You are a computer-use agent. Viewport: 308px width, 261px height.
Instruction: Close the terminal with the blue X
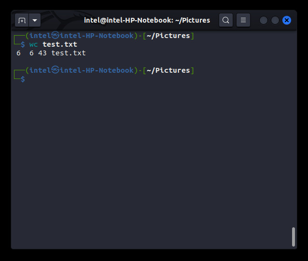(287, 20)
